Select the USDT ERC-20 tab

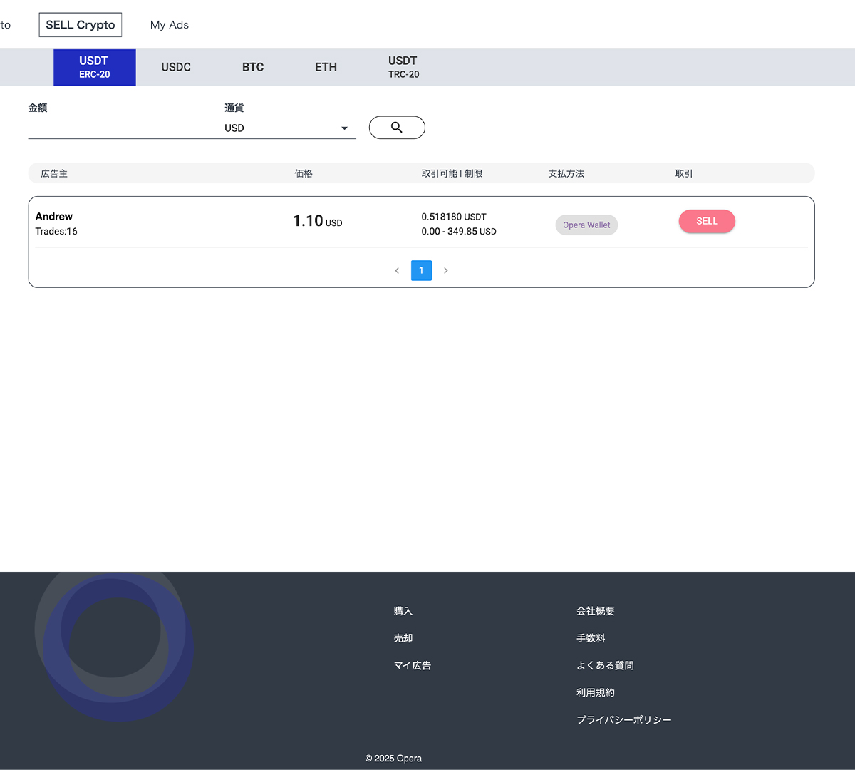point(95,67)
